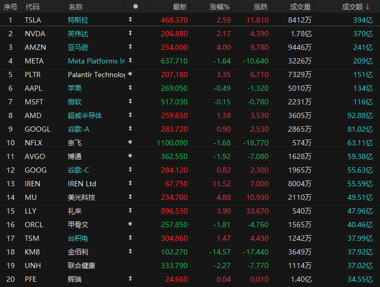The height and width of the screenshot is (287, 380).
Task: Open the 台积电 stock name link
Action: [x=78, y=238]
